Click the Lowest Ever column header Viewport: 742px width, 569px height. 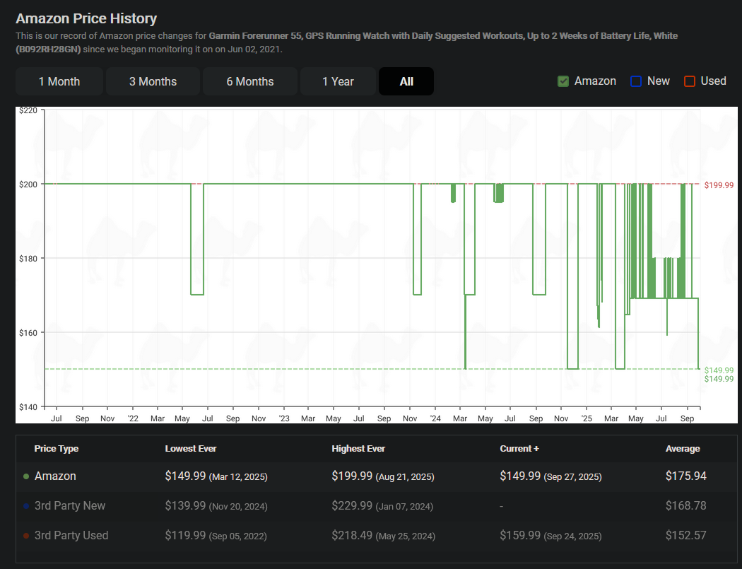[x=191, y=449]
